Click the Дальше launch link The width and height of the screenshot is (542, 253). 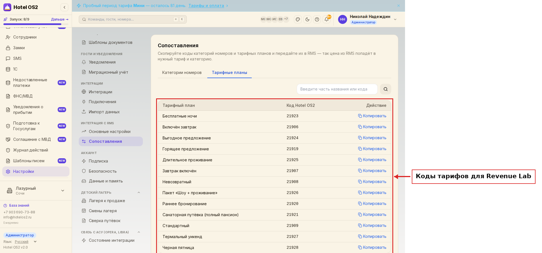click(60, 19)
